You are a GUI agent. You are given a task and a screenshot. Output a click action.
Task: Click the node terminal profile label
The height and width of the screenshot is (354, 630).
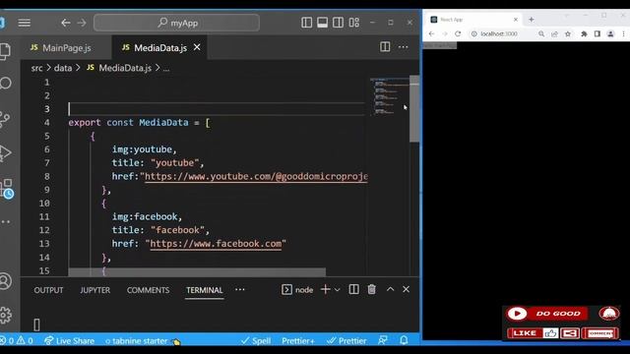point(297,290)
